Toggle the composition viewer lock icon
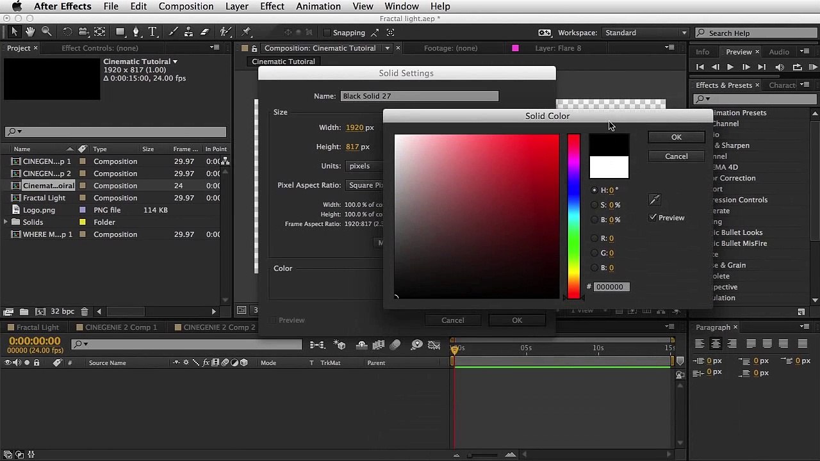Viewport: 820px width, 461px height. click(x=254, y=48)
